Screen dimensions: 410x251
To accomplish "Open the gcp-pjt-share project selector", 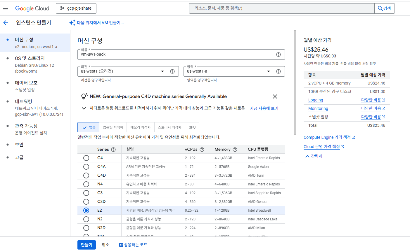I will pyautogui.click(x=76, y=8).
